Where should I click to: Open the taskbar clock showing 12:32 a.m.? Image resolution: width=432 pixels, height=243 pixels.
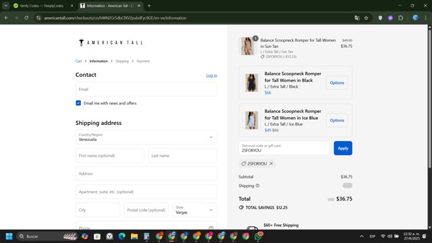click(x=411, y=236)
